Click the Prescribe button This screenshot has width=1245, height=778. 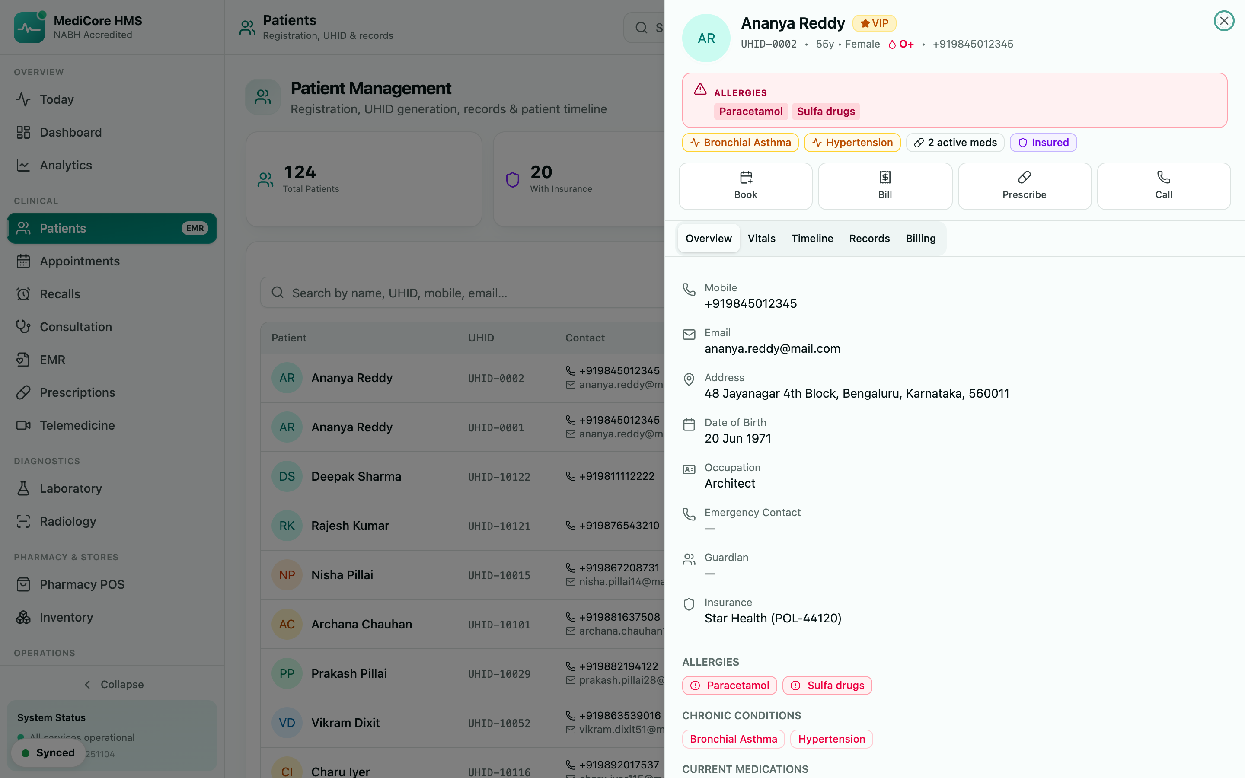point(1024,186)
